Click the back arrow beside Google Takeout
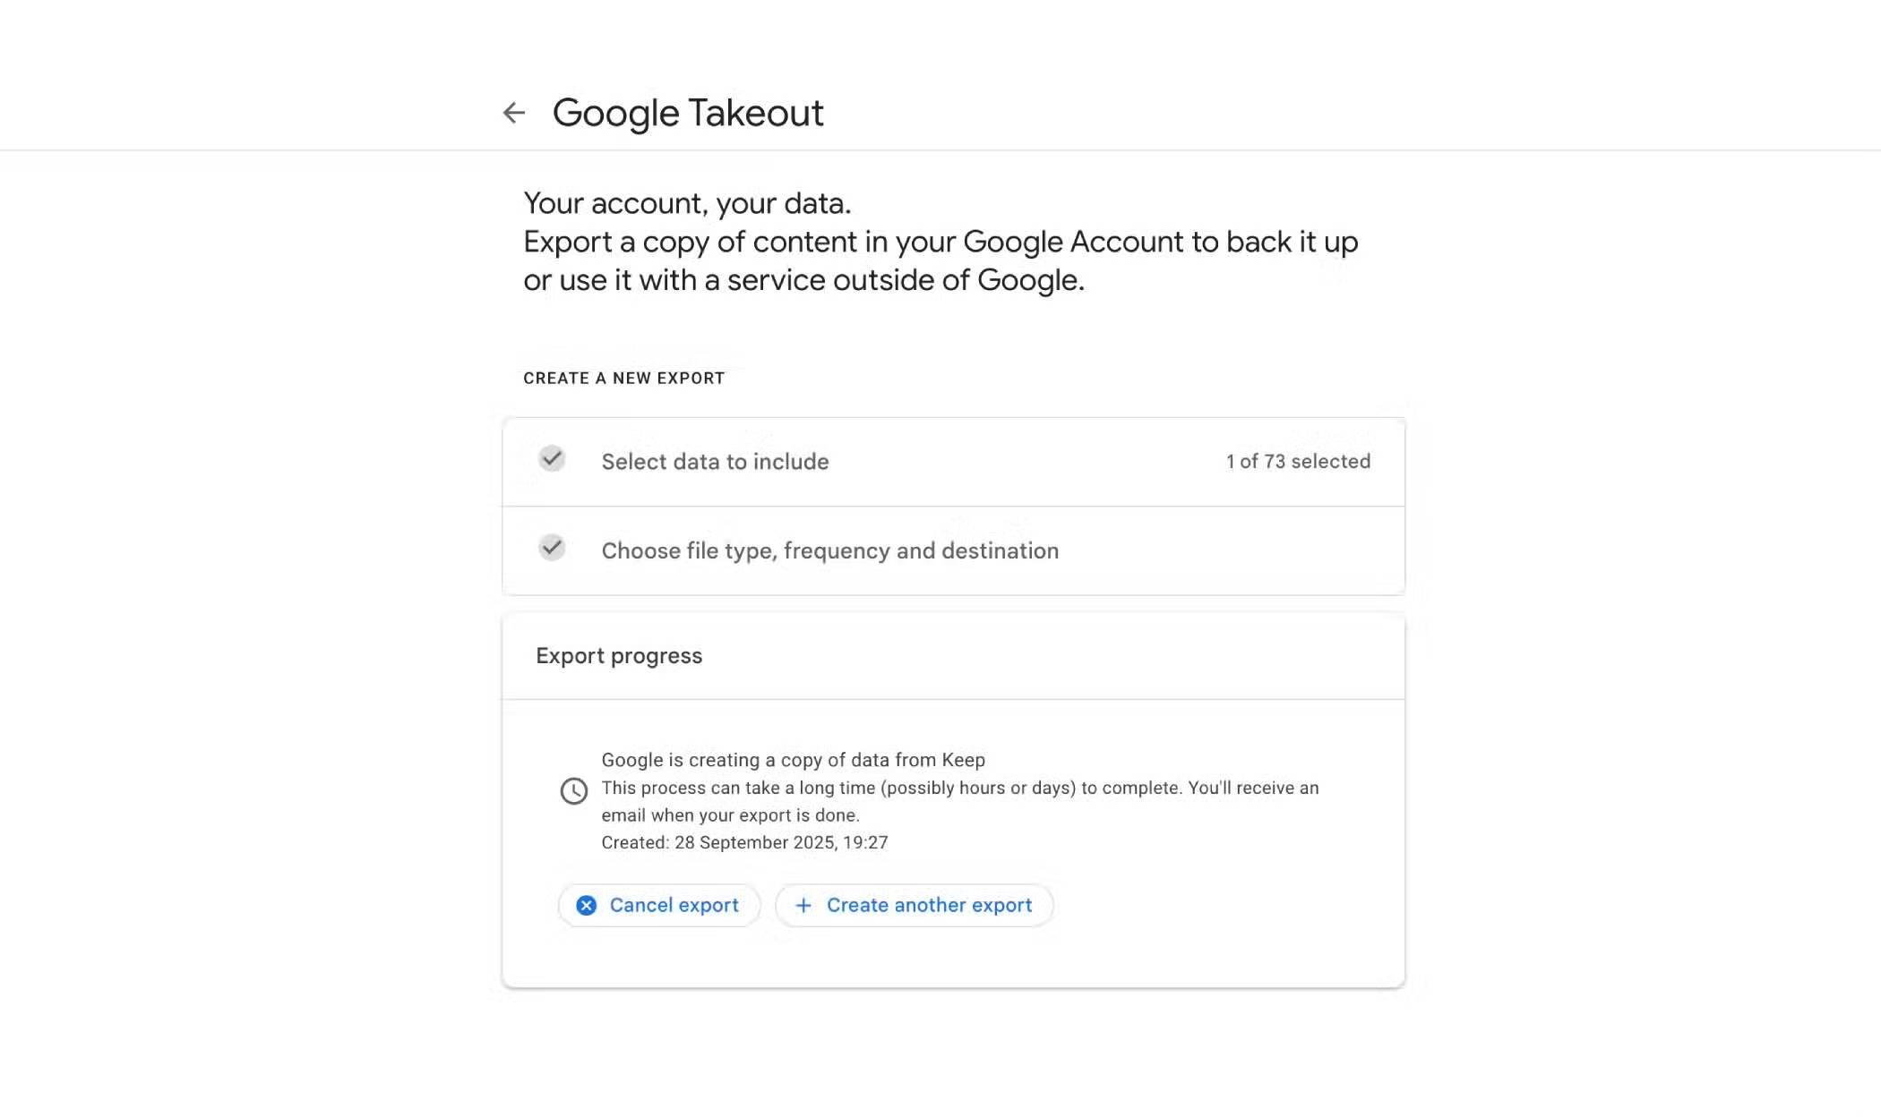 [513, 113]
